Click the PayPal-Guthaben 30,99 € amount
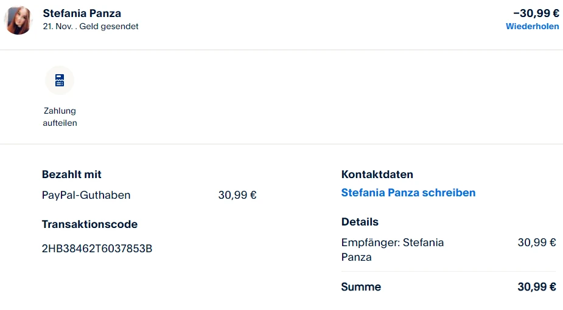 click(x=237, y=195)
